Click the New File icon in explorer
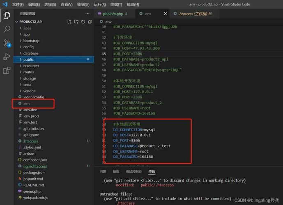This screenshot has height=205, width=283. point(69,22)
